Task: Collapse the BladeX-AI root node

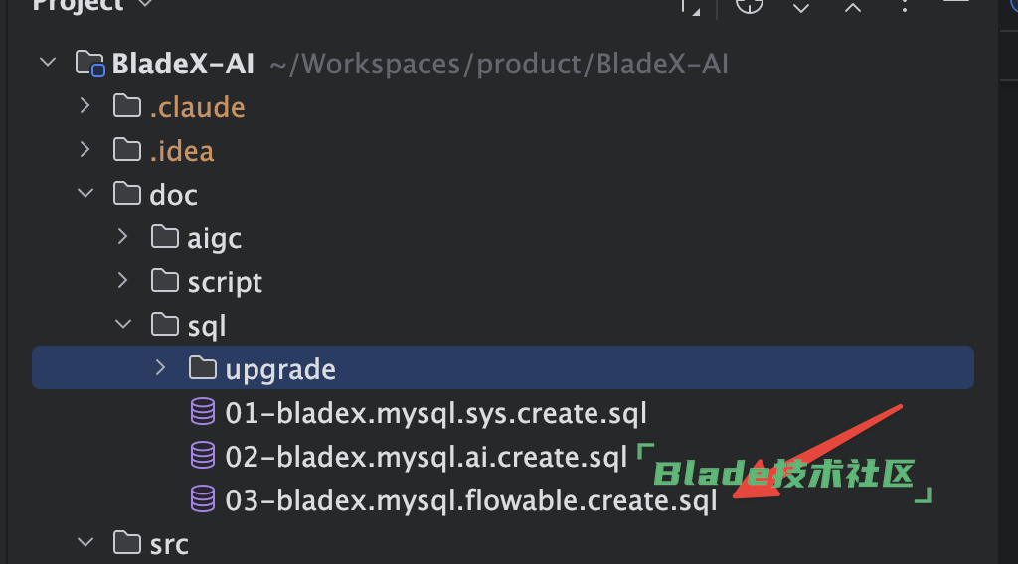Action: (x=48, y=63)
